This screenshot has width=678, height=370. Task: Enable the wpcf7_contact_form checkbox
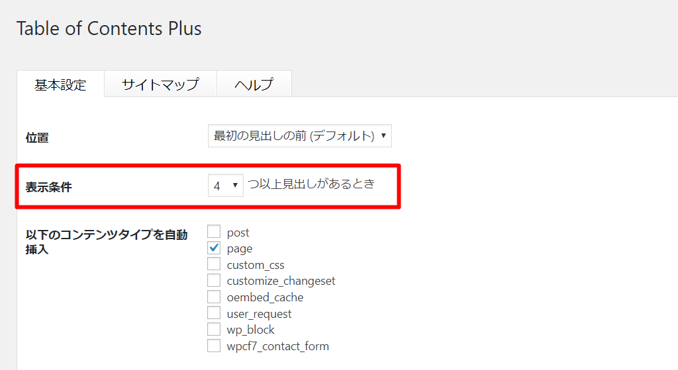[x=214, y=346]
